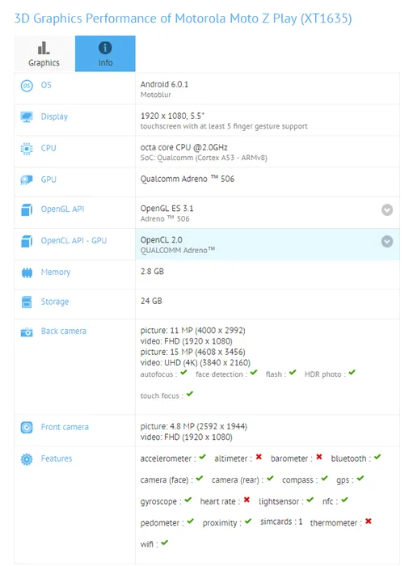This screenshot has width=413, height=566.
Task: Click the bluetooth check mark
Action: [377, 457]
